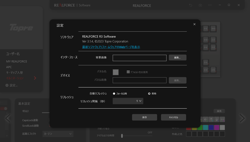Click the パネル色 gray color swatch
This screenshot has height=142, width=250.
coord(116,72)
